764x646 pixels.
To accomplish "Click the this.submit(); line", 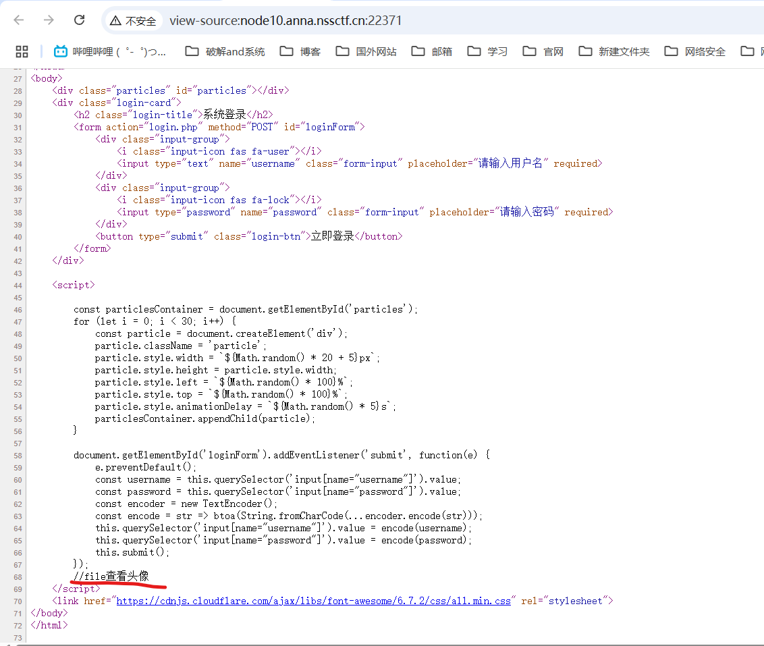I will click(132, 552).
